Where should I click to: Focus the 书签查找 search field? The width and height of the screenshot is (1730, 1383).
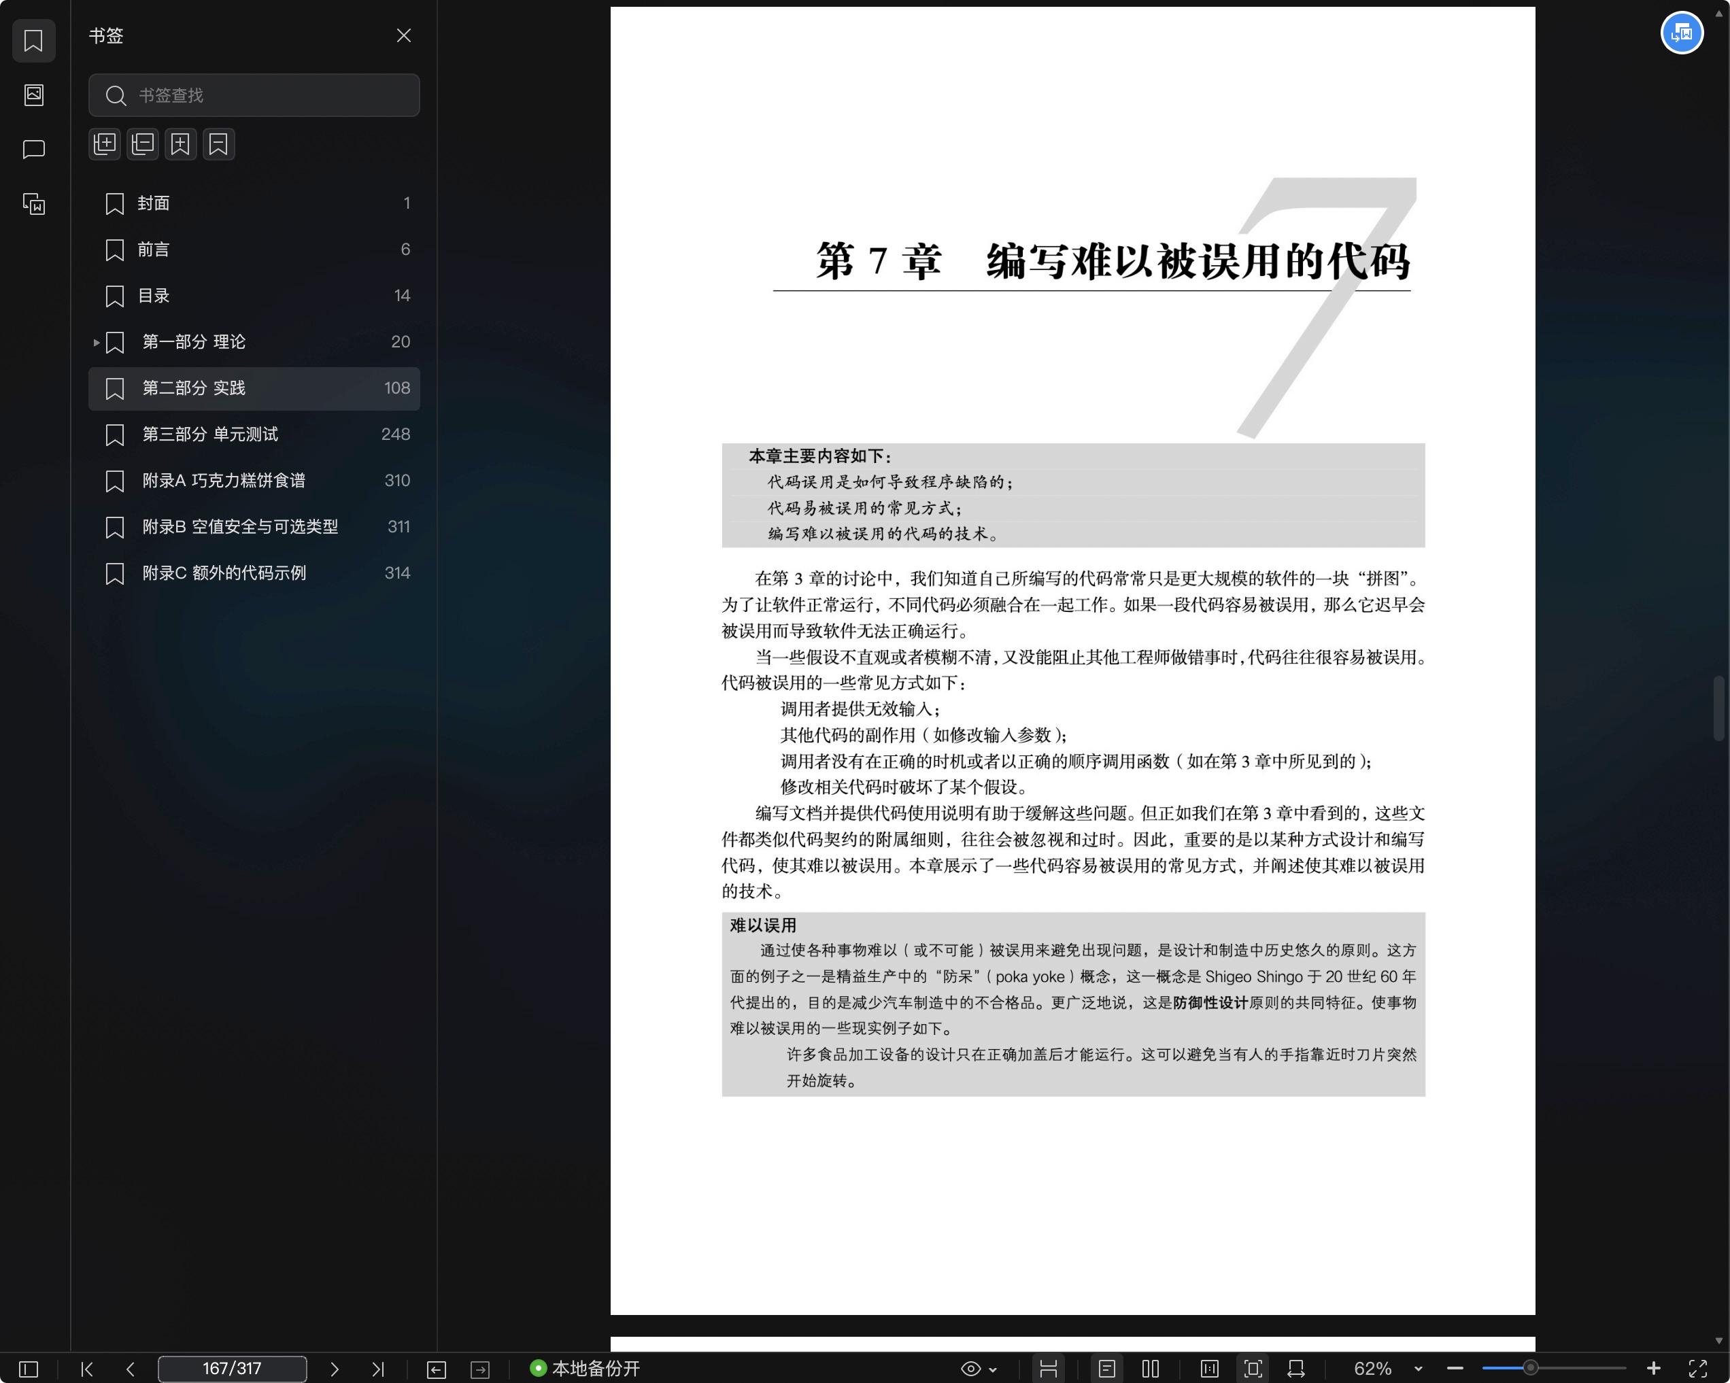click(254, 95)
